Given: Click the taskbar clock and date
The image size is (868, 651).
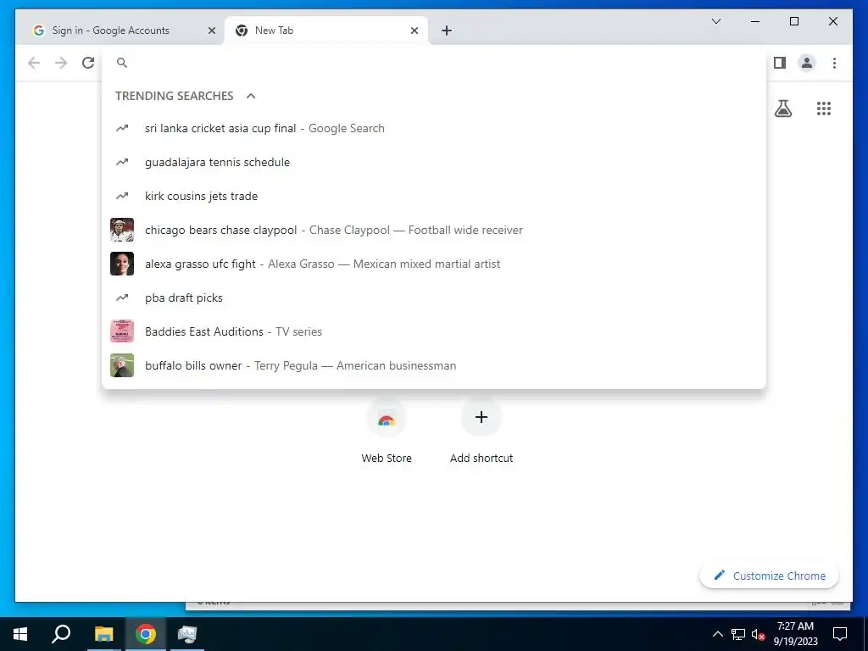Looking at the screenshot, I should 795,634.
